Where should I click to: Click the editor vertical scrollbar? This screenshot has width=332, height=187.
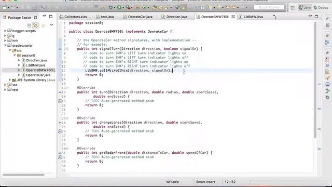click(315, 80)
